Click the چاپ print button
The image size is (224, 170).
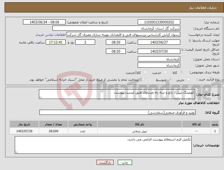click(125, 162)
